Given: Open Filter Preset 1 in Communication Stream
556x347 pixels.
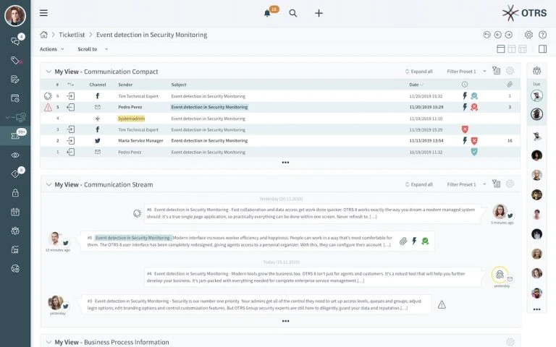Looking at the screenshot, I should tap(466, 184).
